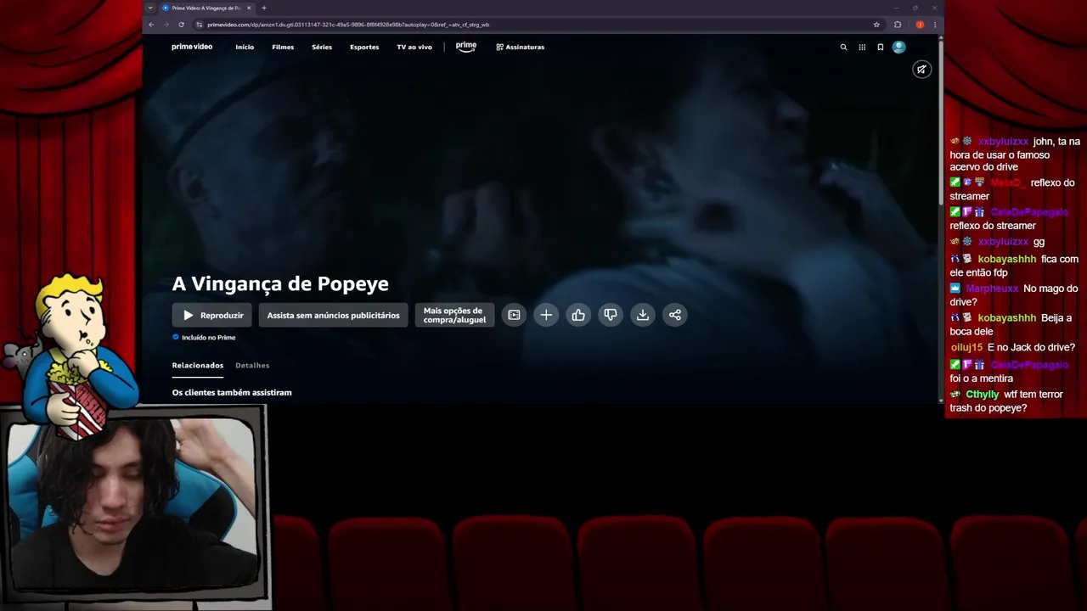Click kobayashhh name on Beija a boca message
The image size is (1087, 611).
(x=1007, y=318)
